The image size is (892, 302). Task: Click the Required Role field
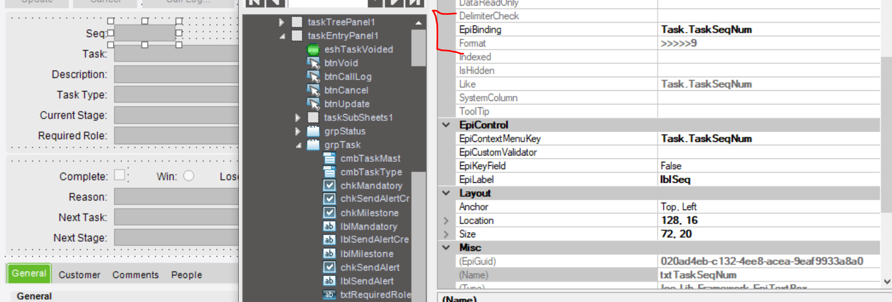[x=176, y=136]
